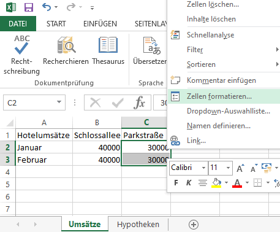Center text with mini toolbar alignment icon
The width and height of the screenshot is (280, 232).
(x=203, y=182)
